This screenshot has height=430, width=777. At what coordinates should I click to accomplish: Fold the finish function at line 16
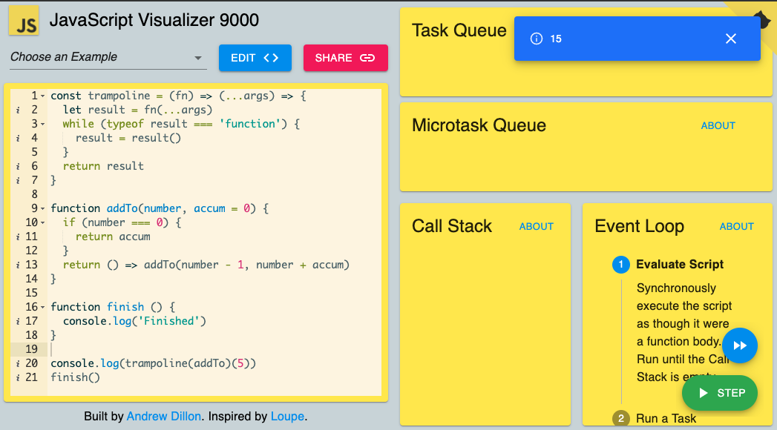click(x=42, y=307)
